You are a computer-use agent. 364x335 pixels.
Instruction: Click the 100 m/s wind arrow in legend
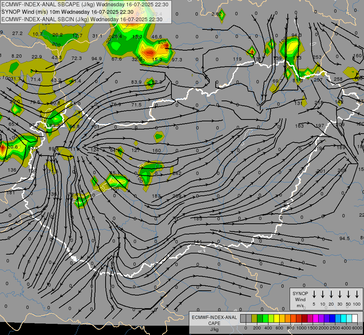point(357,294)
